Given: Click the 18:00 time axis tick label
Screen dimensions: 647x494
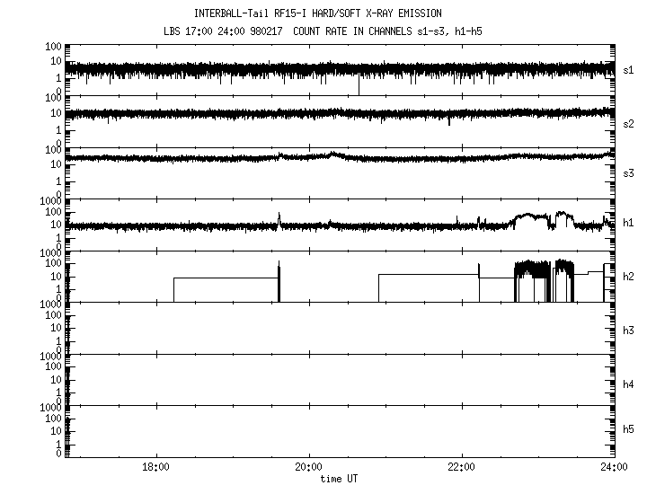Looking at the screenshot, I should pos(156,468).
